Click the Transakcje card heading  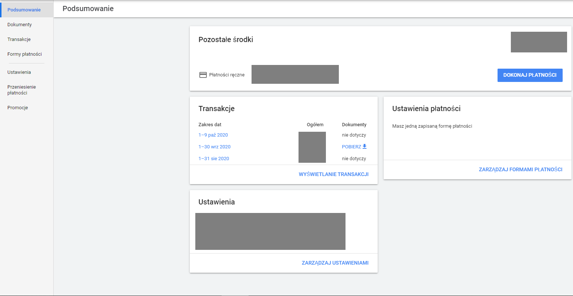[216, 109]
